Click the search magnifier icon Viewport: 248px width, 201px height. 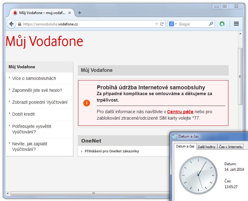click(x=211, y=24)
